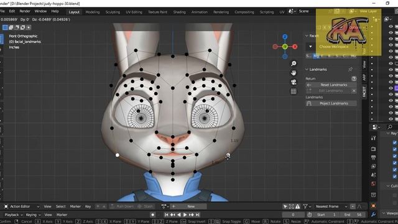The image size is (398, 224).
Task: Play the animation forward
Action: pyautogui.click(x=185, y=215)
